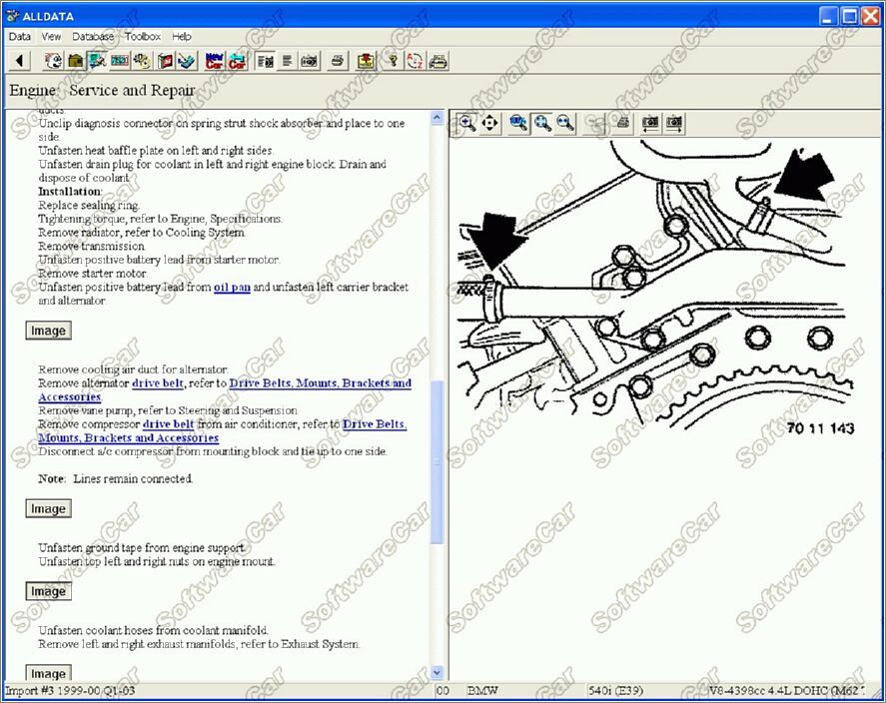Screen dimensions: 886x703
Task: Click the previous image camera icon
Action: (650, 123)
